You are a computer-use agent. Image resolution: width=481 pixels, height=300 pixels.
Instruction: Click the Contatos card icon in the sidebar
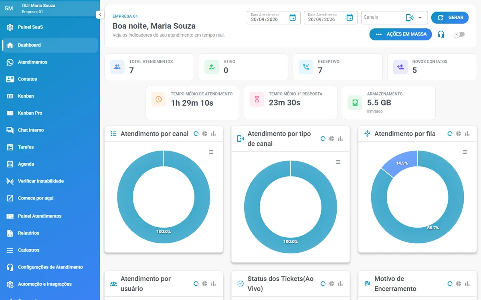[10, 79]
